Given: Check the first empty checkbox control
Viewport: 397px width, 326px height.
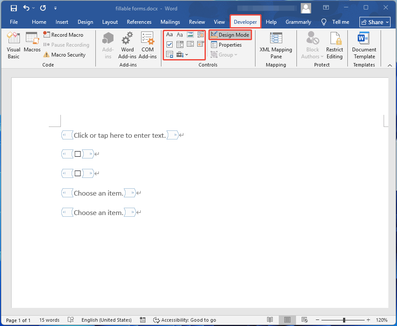Looking at the screenshot, I should [79, 154].
